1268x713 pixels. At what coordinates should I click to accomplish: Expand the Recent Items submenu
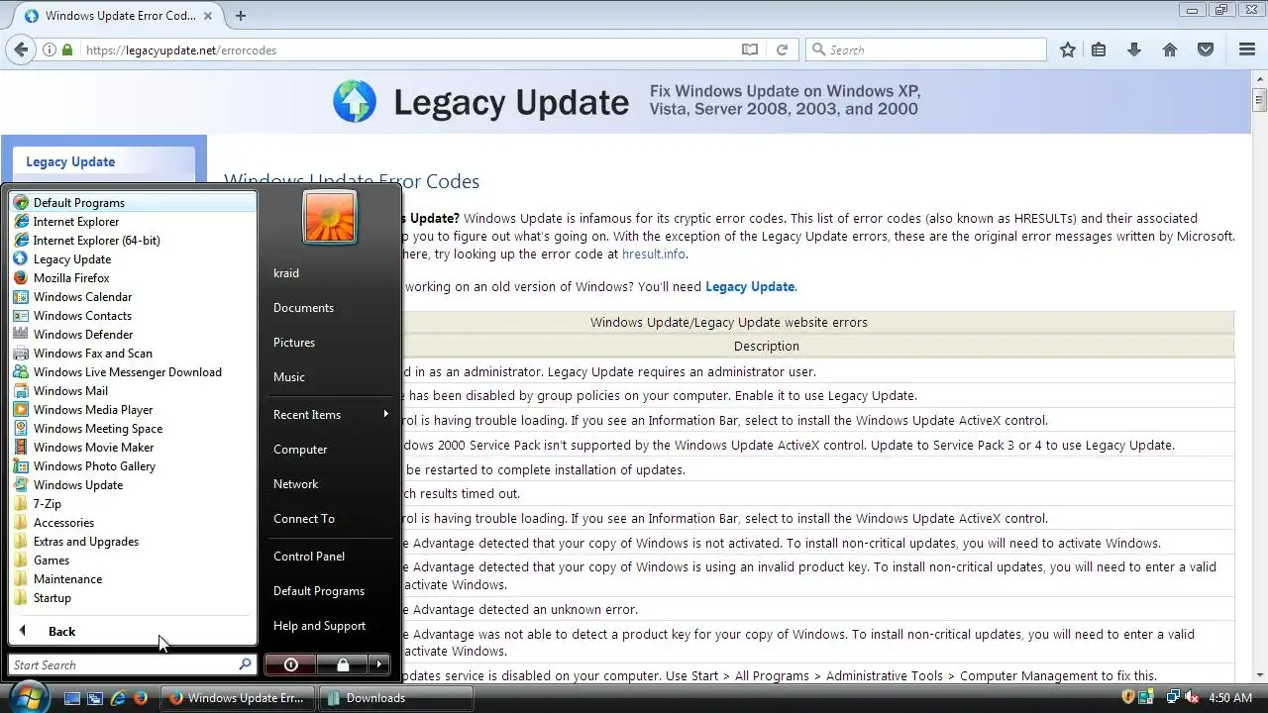pos(329,414)
